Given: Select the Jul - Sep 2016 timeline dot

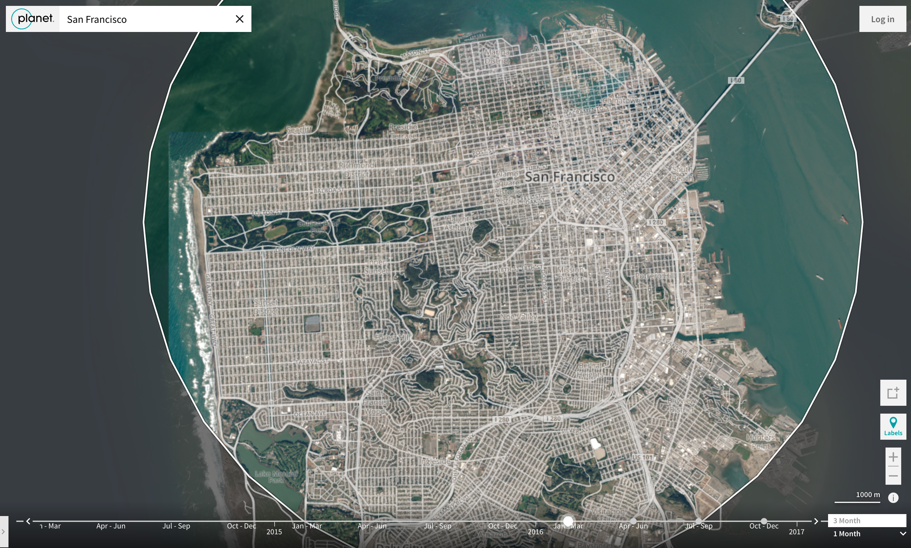Looking at the screenshot, I should (698, 521).
